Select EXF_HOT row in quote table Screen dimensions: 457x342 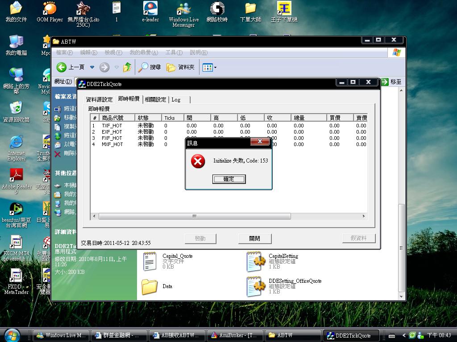coord(229,132)
